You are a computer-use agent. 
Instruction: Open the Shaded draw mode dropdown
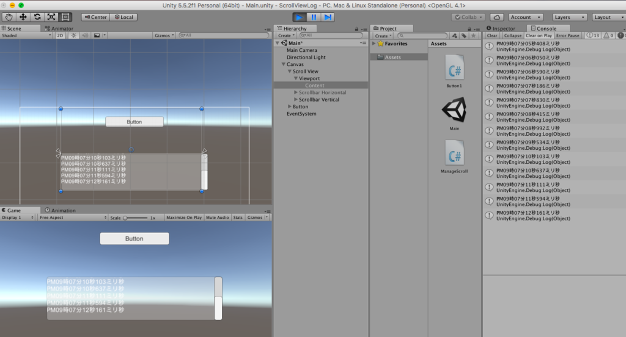pyautogui.click(x=26, y=35)
